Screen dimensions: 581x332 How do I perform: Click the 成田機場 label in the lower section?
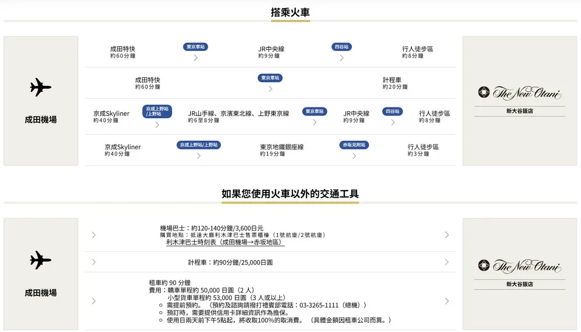tap(40, 293)
